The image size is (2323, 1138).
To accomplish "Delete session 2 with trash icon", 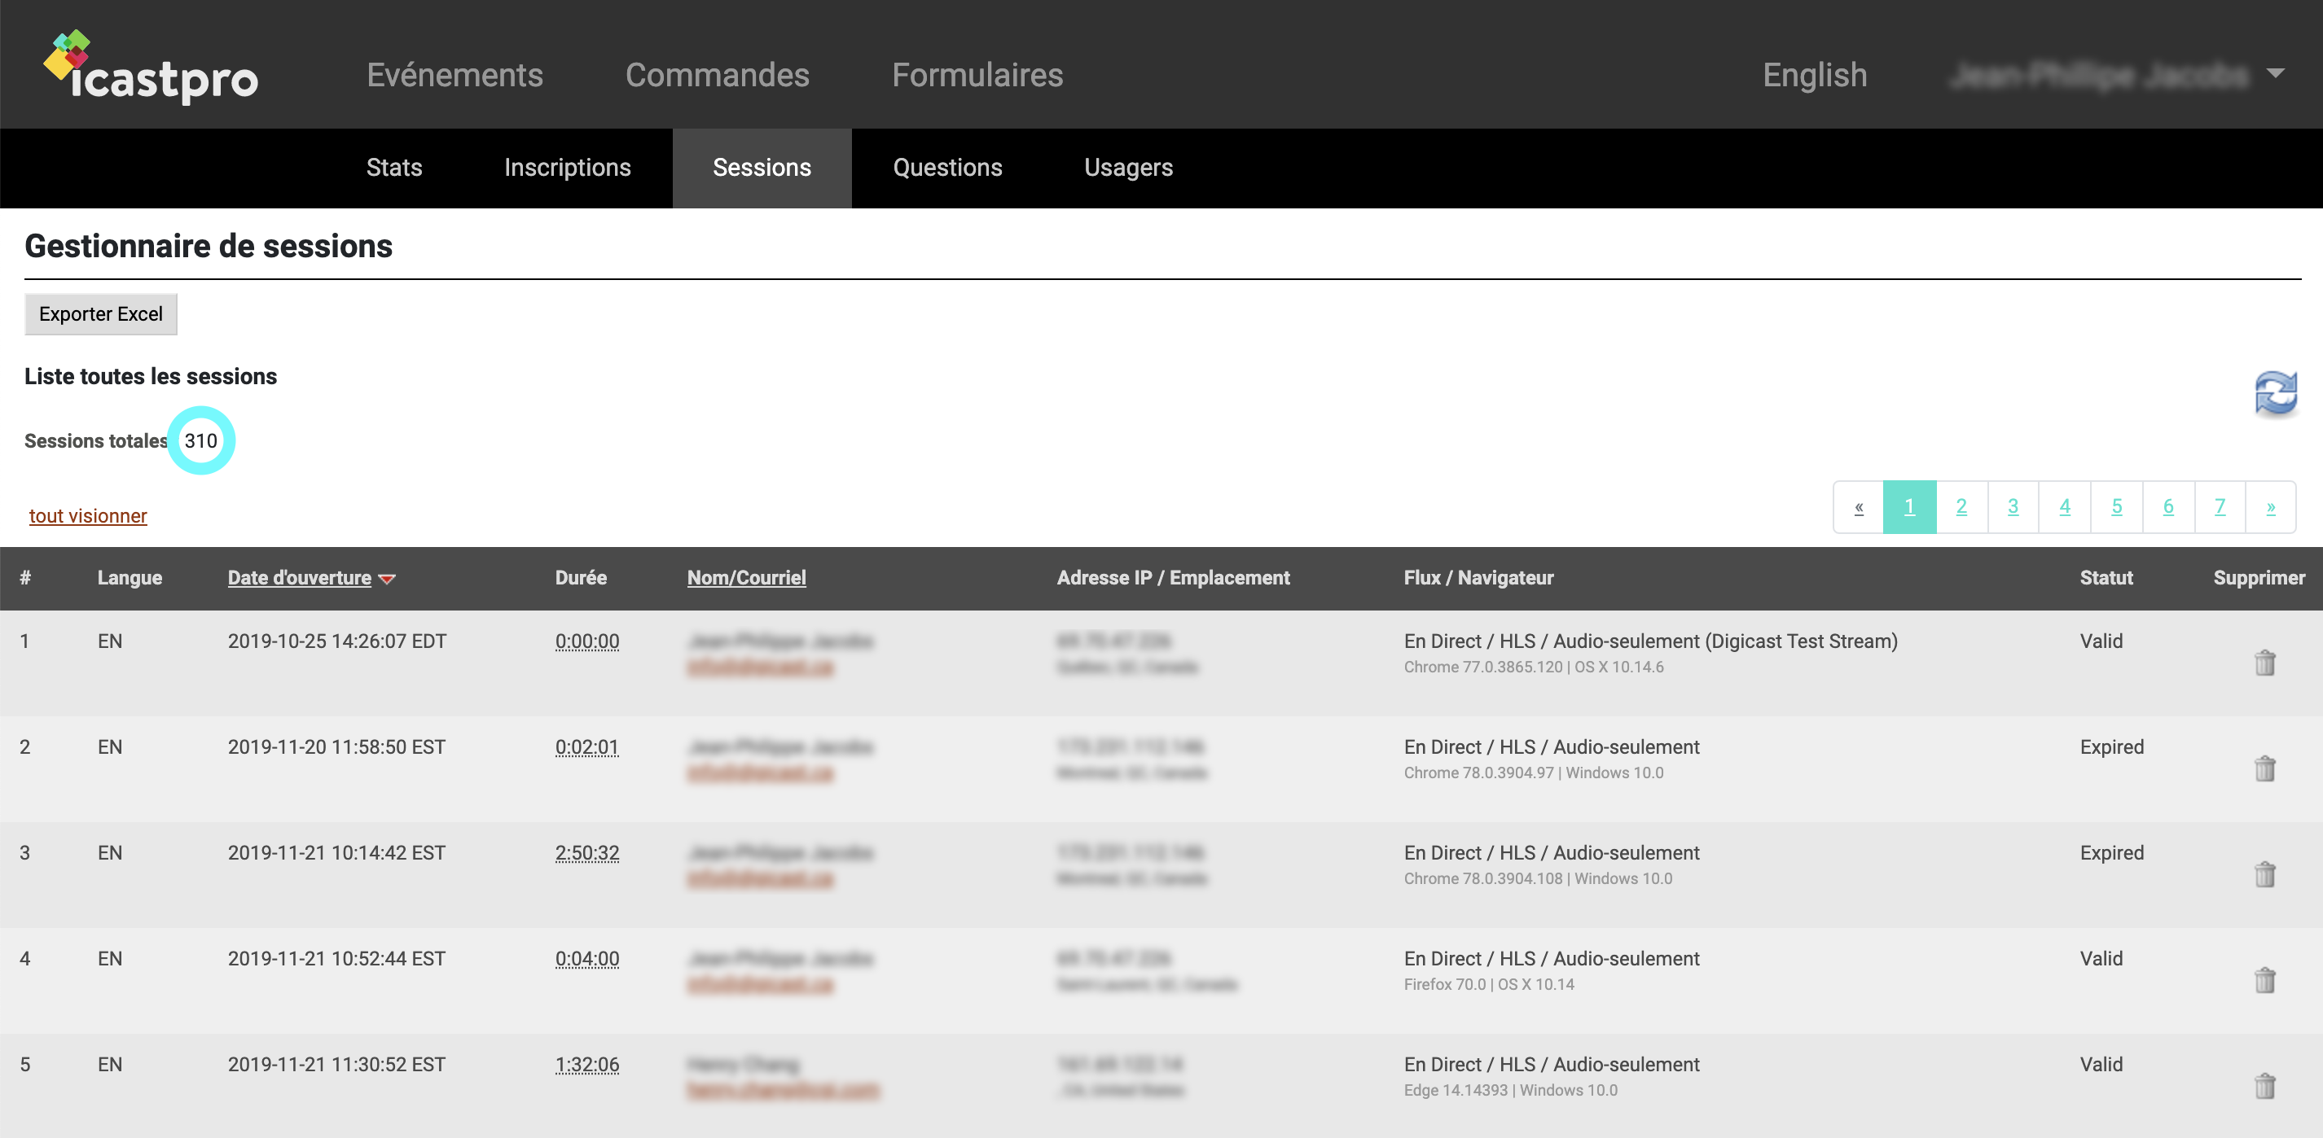I will [x=2264, y=768].
